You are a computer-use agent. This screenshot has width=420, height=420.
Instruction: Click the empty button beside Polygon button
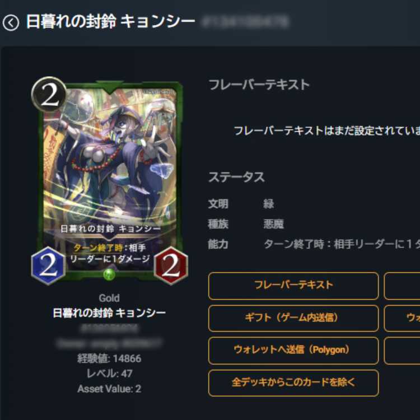pyautogui.click(x=402, y=351)
